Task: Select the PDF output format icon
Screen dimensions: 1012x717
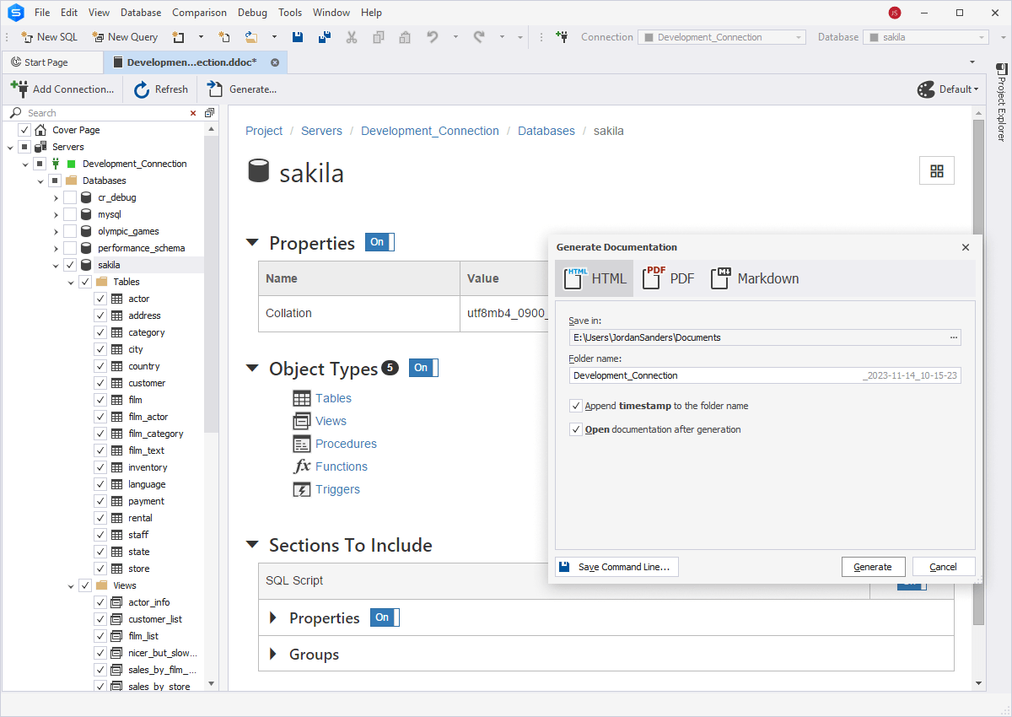Action: pyautogui.click(x=651, y=278)
